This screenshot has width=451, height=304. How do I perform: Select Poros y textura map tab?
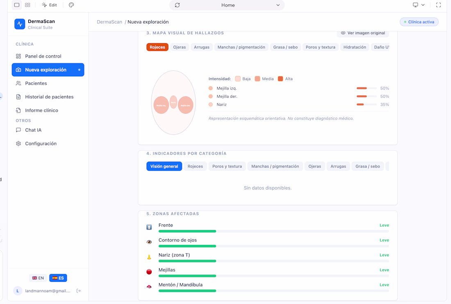[321, 47]
